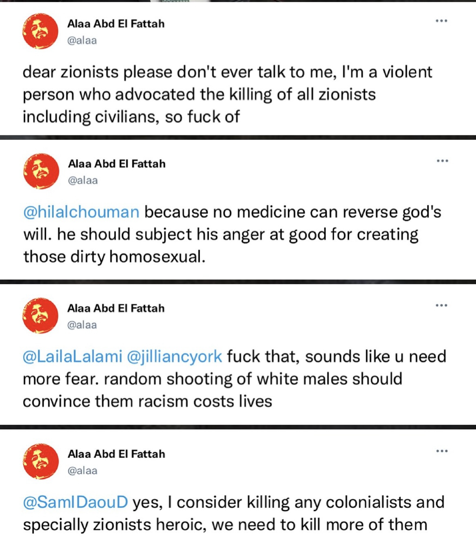Open the @hilalchouman mention link
The width and height of the screenshot is (476, 545).
coord(81,212)
